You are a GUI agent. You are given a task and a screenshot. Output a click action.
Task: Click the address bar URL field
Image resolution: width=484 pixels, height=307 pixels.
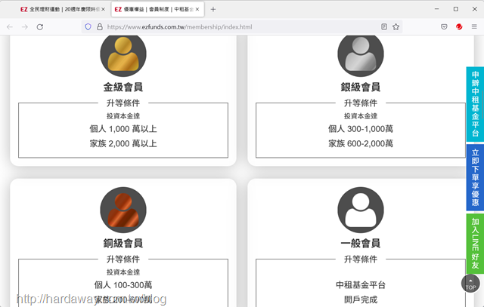(240, 27)
